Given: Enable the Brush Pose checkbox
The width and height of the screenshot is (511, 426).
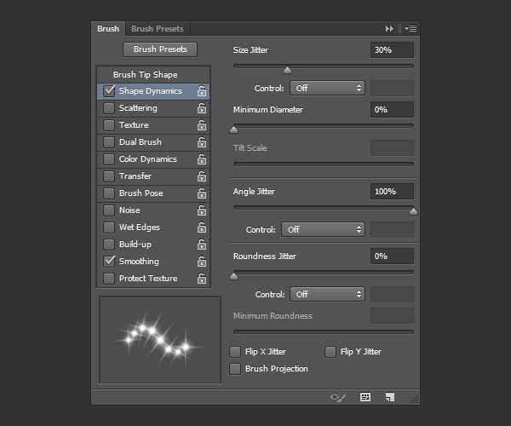Looking at the screenshot, I should tap(109, 193).
